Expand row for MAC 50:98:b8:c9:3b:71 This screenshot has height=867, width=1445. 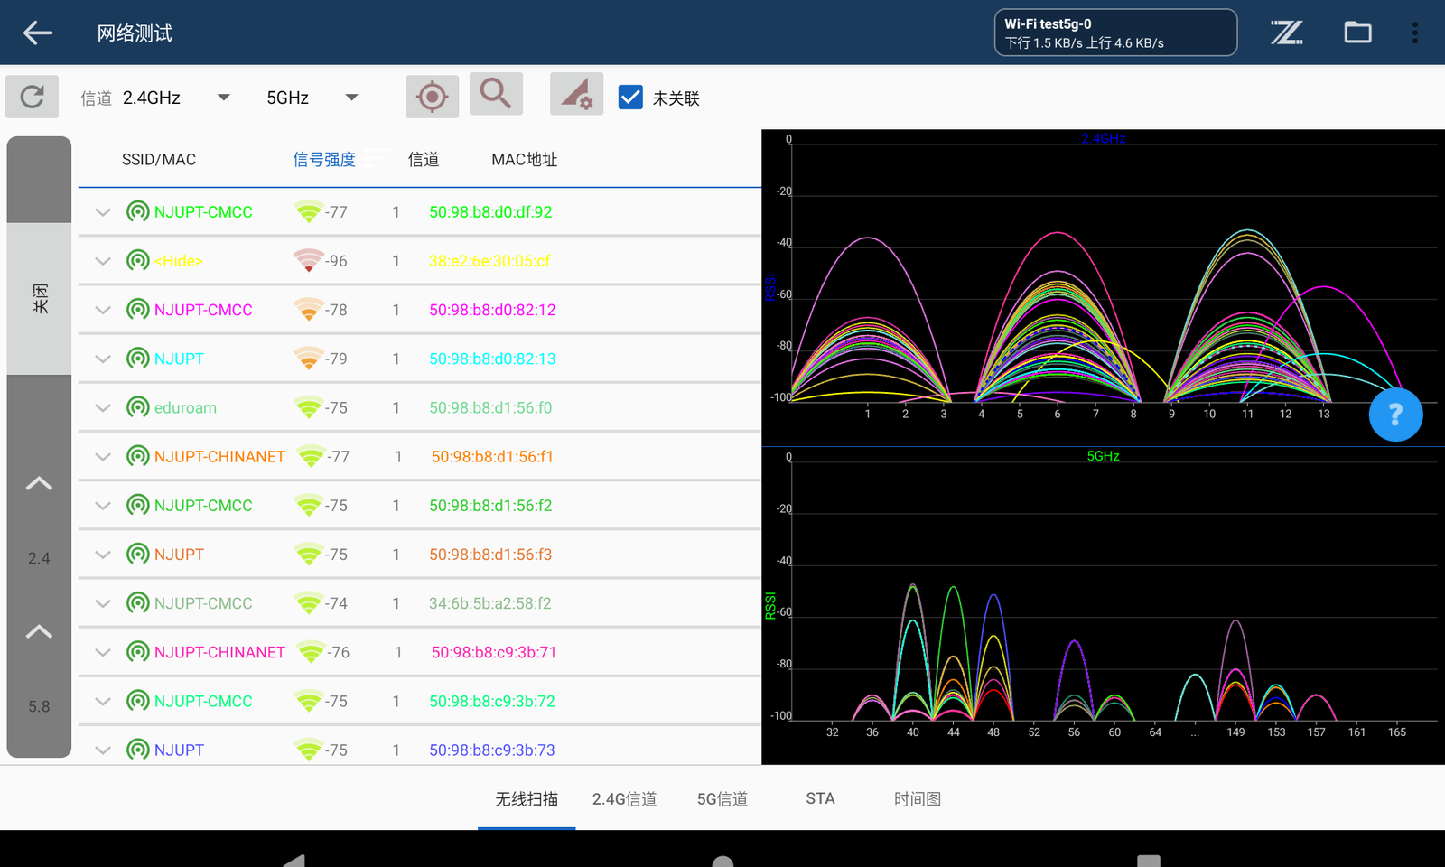(x=103, y=652)
